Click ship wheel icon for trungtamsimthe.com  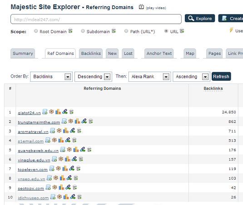pos(71,121)
